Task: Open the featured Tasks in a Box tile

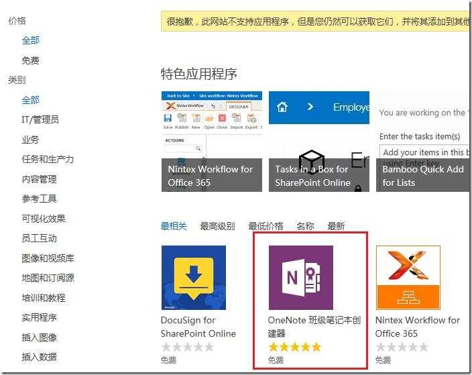Action: [x=318, y=142]
